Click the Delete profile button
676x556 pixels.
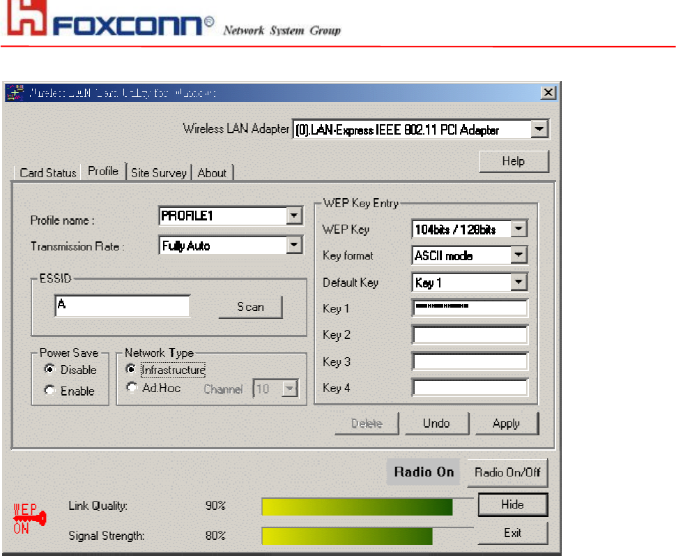click(367, 423)
